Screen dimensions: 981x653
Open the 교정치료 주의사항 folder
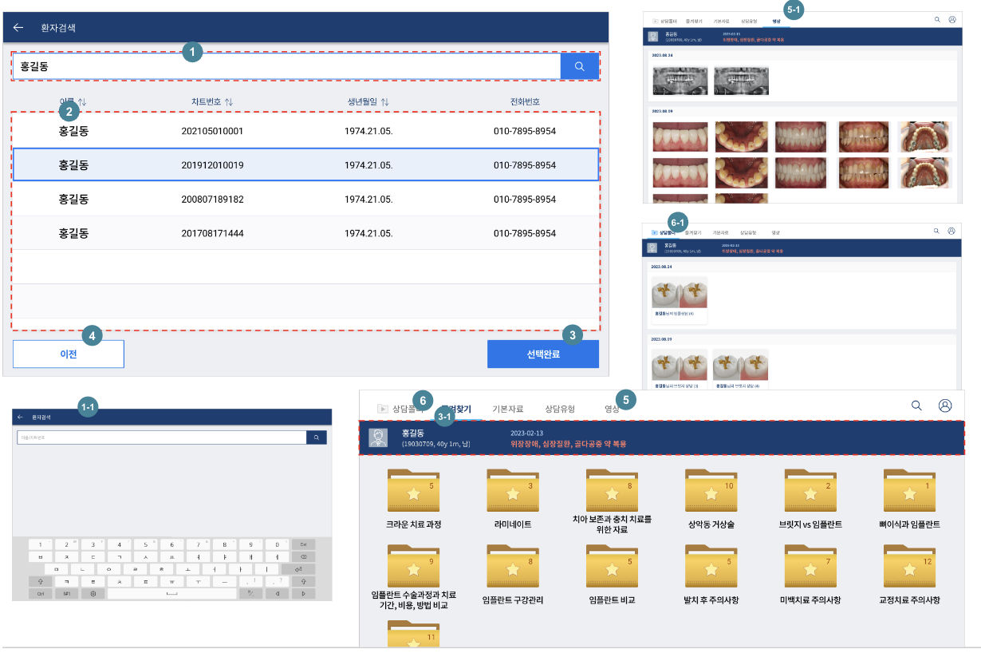(909, 565)
